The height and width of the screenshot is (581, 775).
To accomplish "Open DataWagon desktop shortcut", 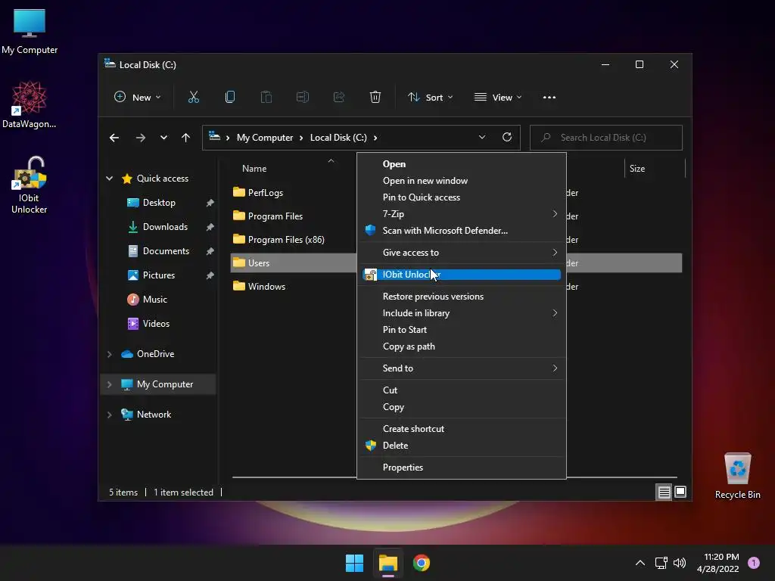I will (x=30, y=104).
